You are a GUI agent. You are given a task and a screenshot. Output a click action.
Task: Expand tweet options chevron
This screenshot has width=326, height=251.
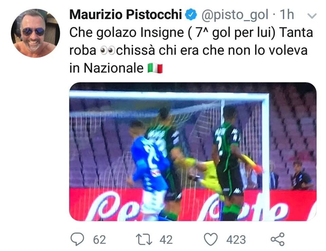312,16
